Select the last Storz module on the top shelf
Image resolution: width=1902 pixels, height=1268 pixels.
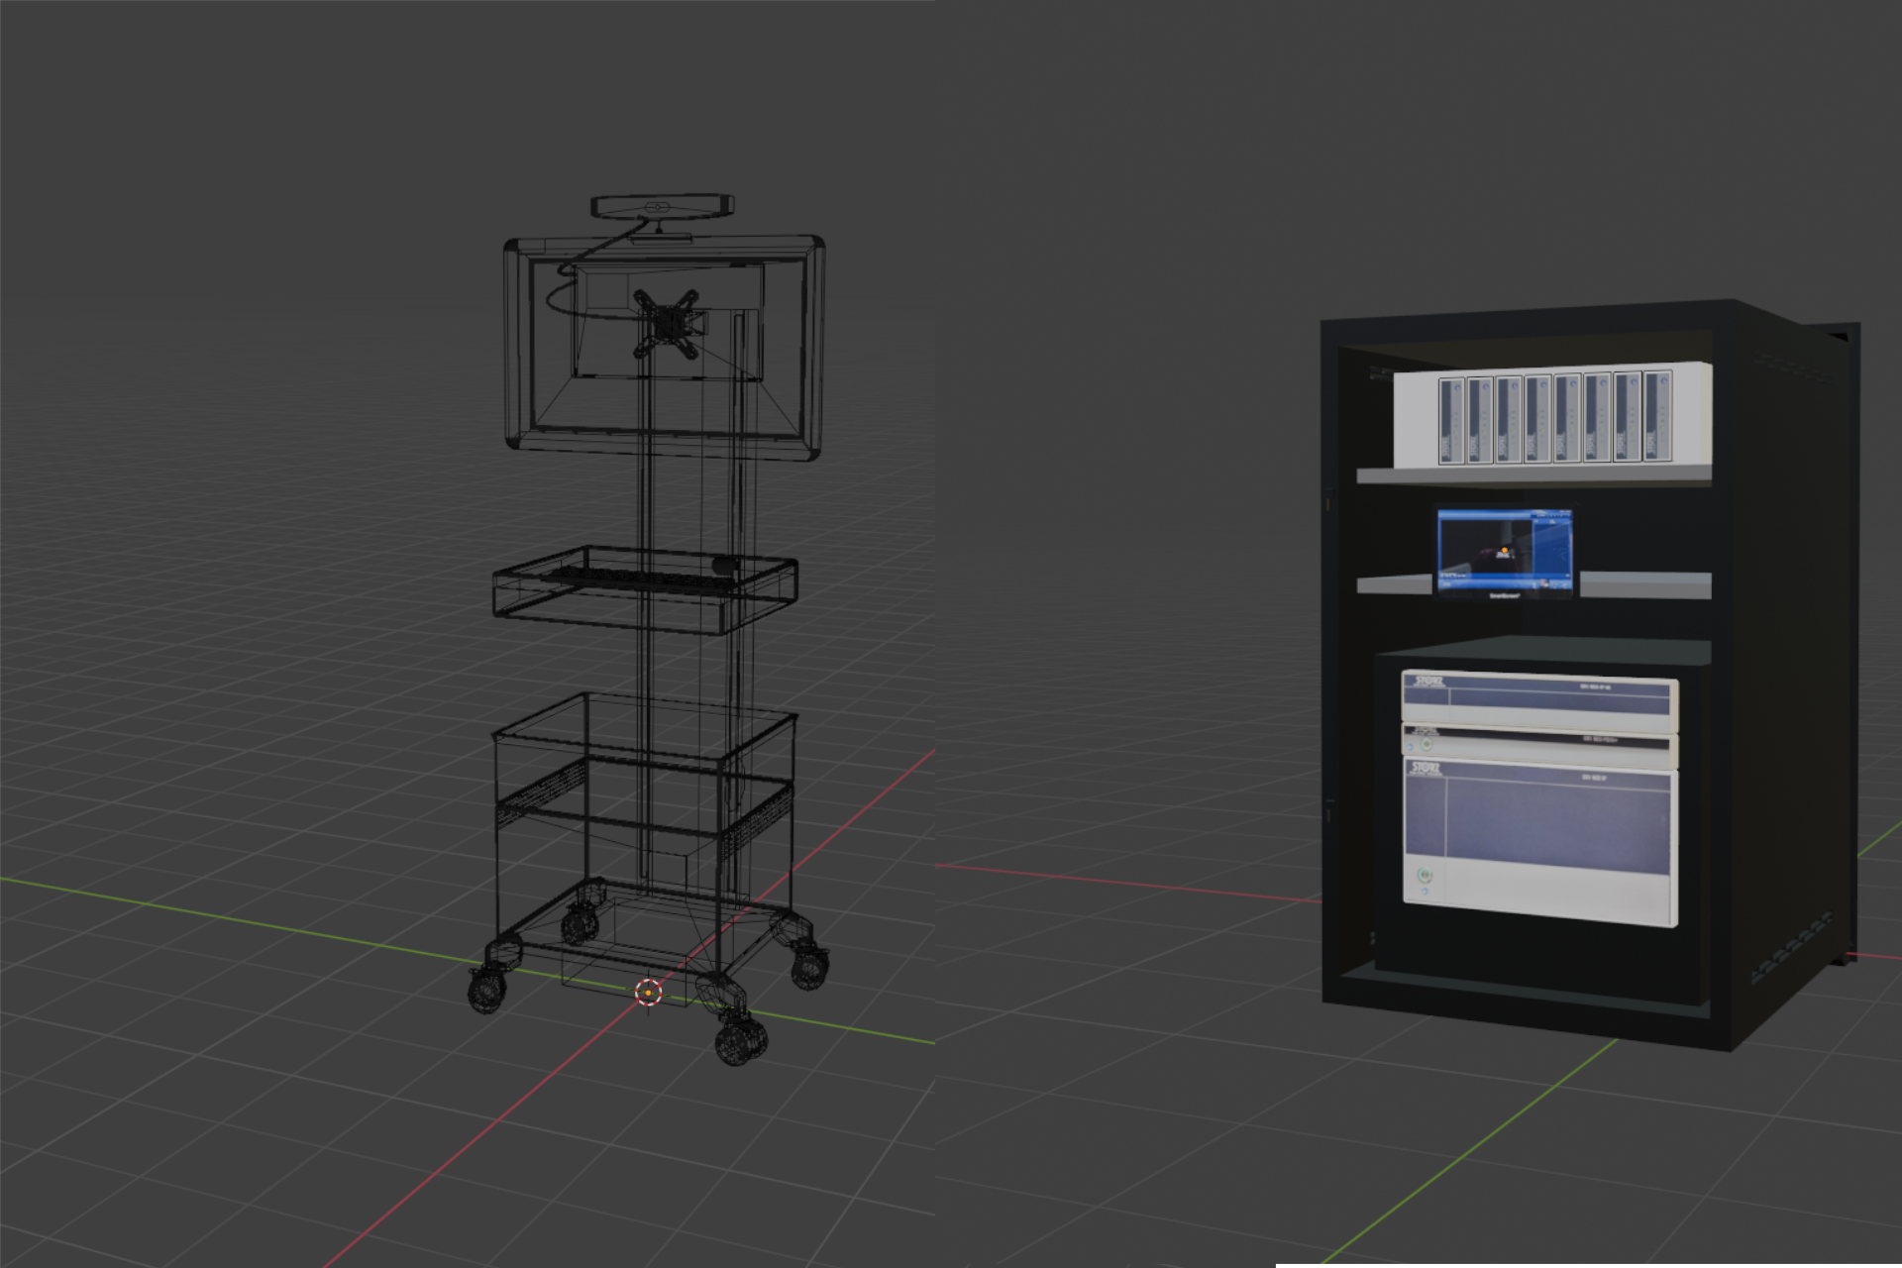coord(1656,416)
